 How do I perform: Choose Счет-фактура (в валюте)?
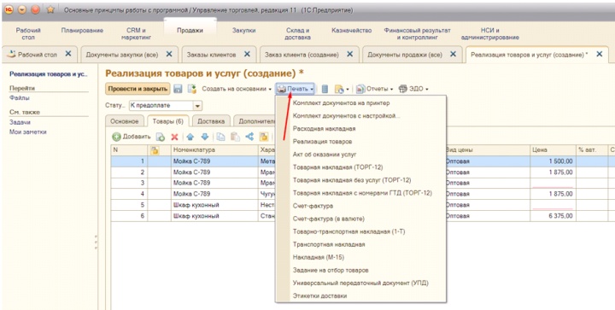coord(329,219)
